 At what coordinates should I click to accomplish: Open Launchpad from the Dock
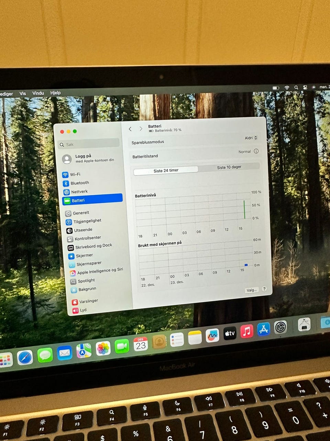(x=5, y=360)
